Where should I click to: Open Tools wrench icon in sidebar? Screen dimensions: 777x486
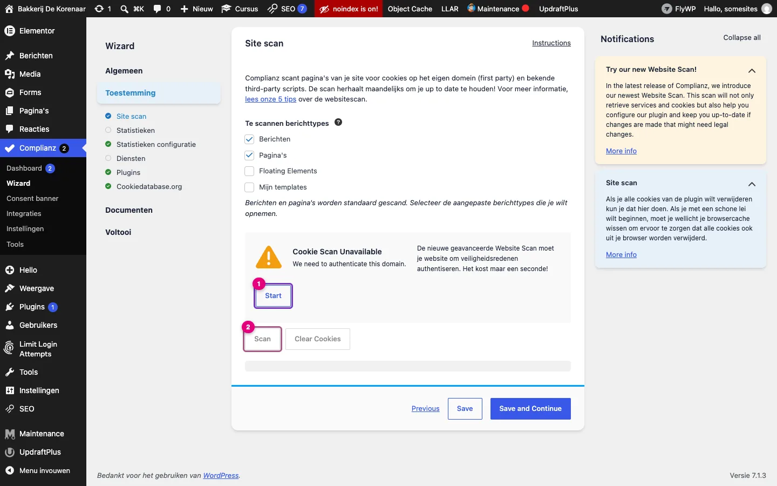click(x=10, y=372)
